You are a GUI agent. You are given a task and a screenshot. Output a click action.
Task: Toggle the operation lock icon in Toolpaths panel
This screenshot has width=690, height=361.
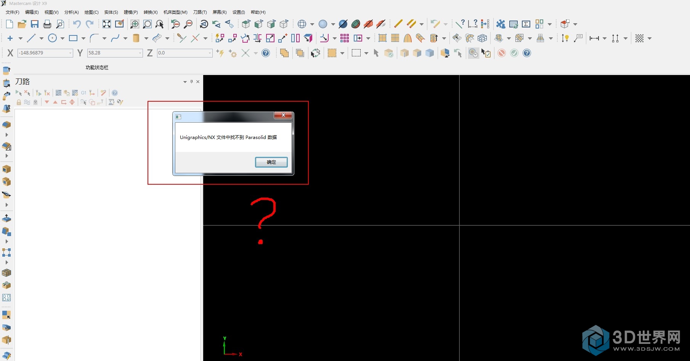(x=19, y=102)
